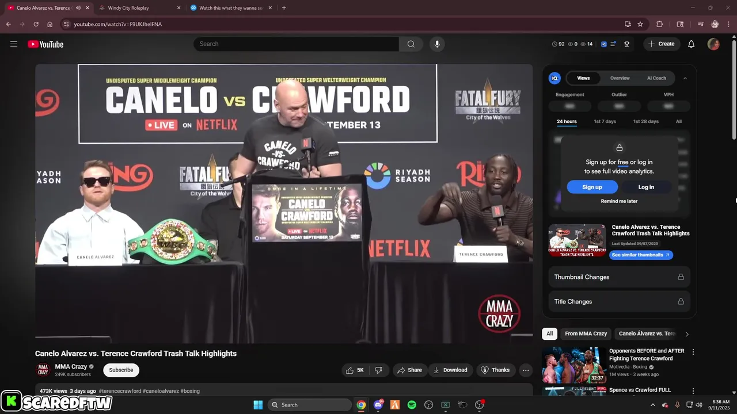Open more actions ellipsis under video
This screenshot has width=737, height=414.
click(526, 370)
